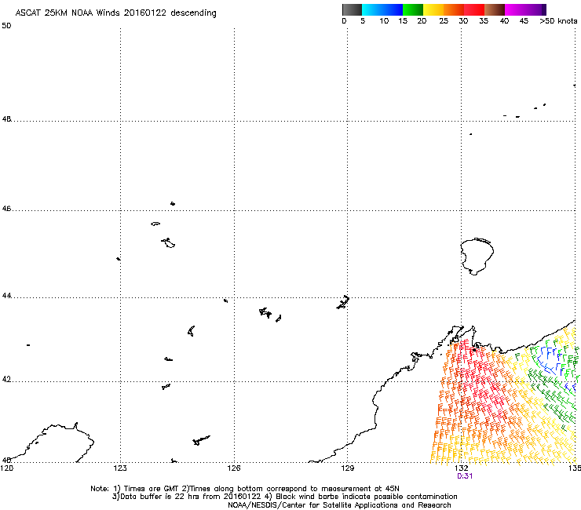Click the legend tick label '45'
The image size is (581, 510).
coord(524,21)
